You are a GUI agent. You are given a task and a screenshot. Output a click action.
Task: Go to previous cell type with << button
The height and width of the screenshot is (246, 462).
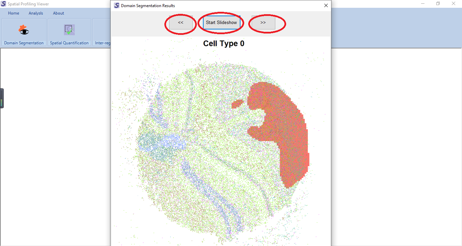pos(181,23)
